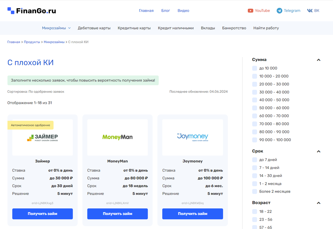Toggle the '80 000 - 90 000' checkbox
Viewport: 333px width, 229px height.
point(254,132)
